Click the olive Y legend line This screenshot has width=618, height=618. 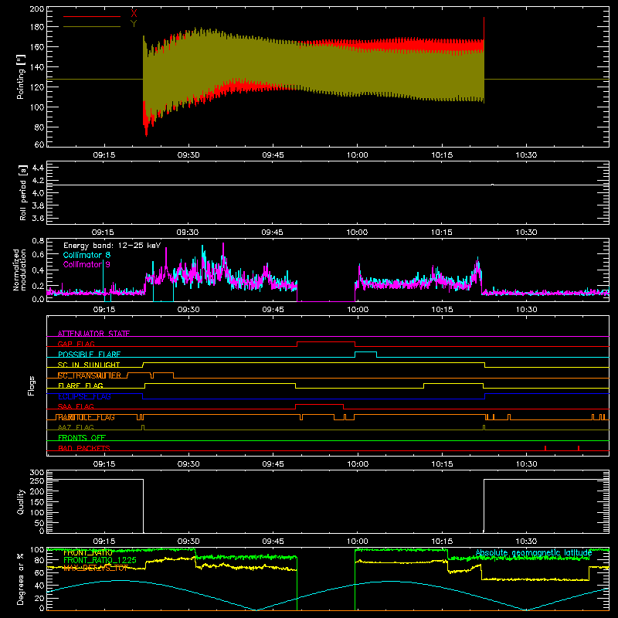click(x=92, y=26)
